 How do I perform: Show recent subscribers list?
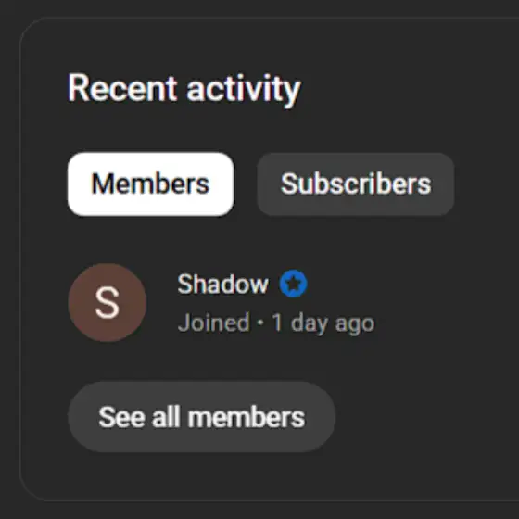[x=356, y=184]
